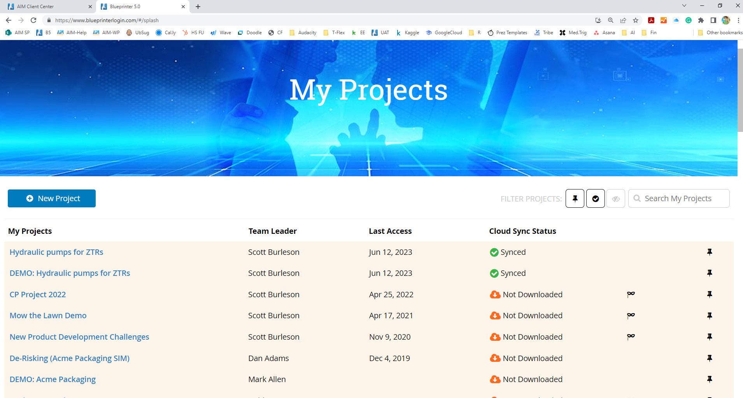This screenshot has width=743, height=398.
Task: Expand the T-Flex bookmarks folder
Action: point(334,33)
